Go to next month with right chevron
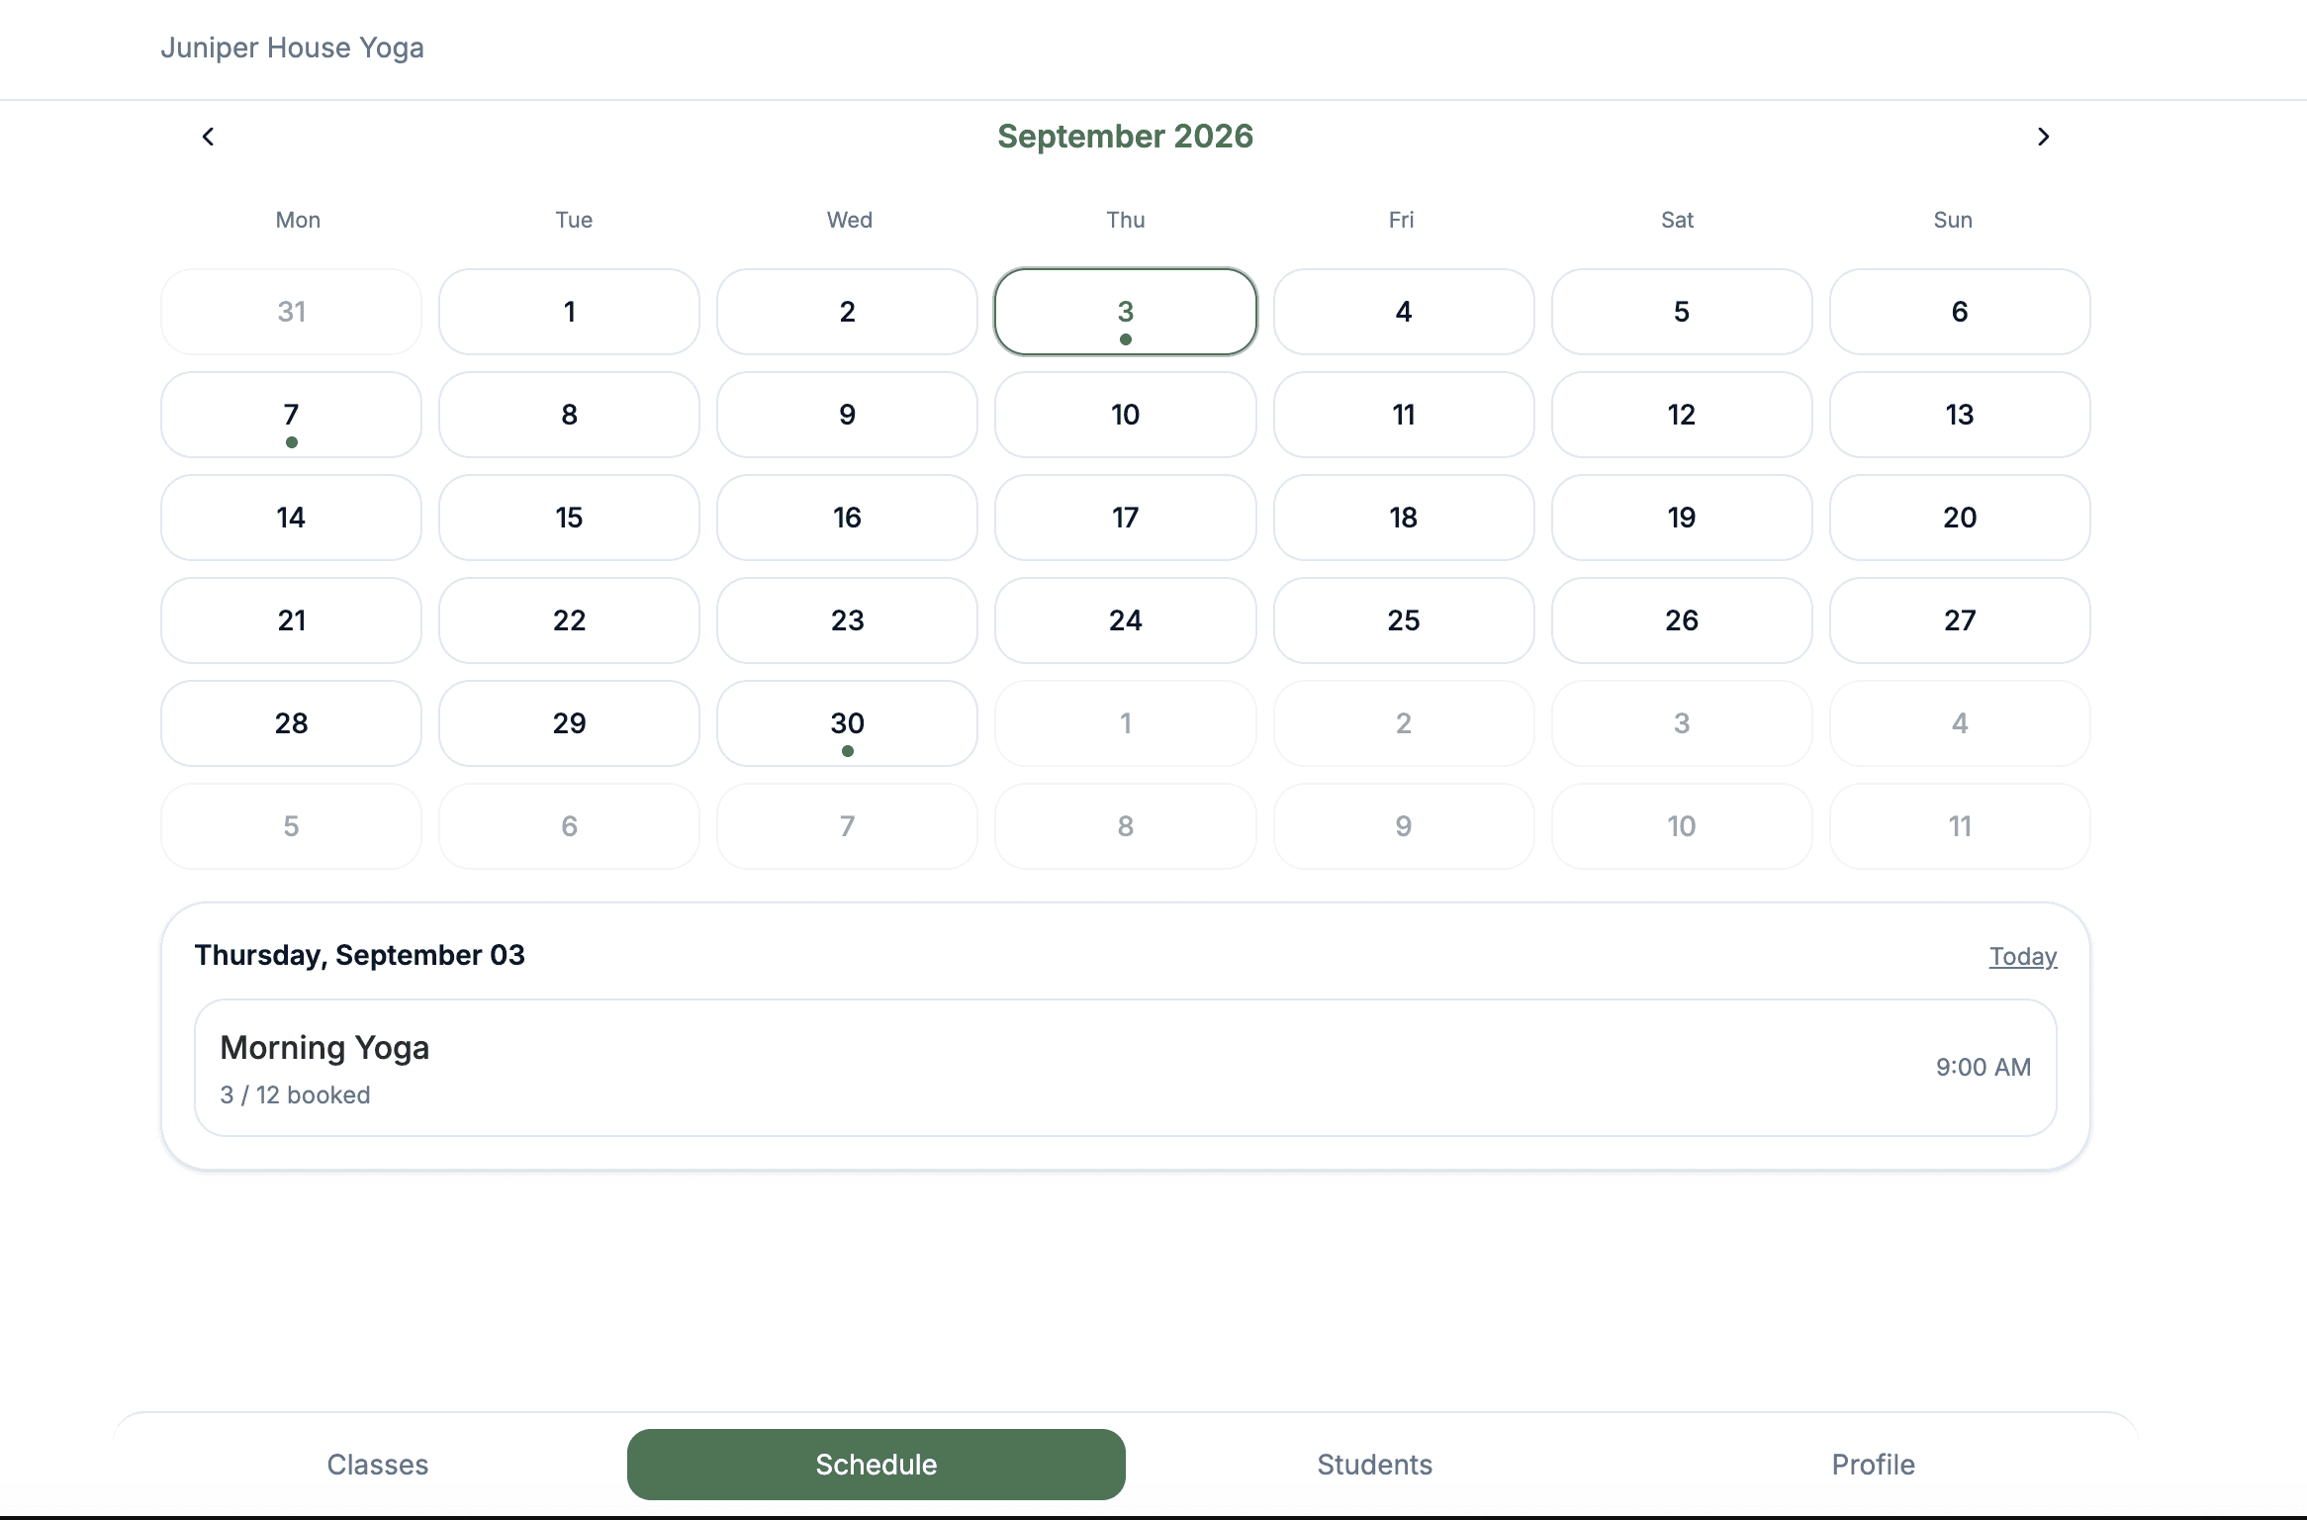The height and width of the screenshot is (1520, 2307). tap(2044, 137)
